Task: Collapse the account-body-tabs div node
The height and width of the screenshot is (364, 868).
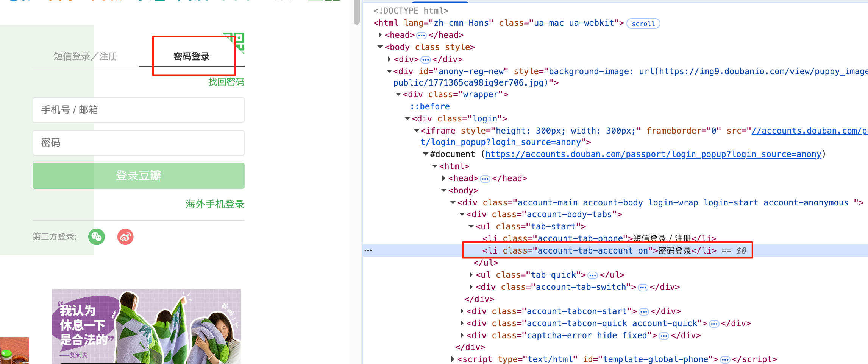Action: coord(462,214)
